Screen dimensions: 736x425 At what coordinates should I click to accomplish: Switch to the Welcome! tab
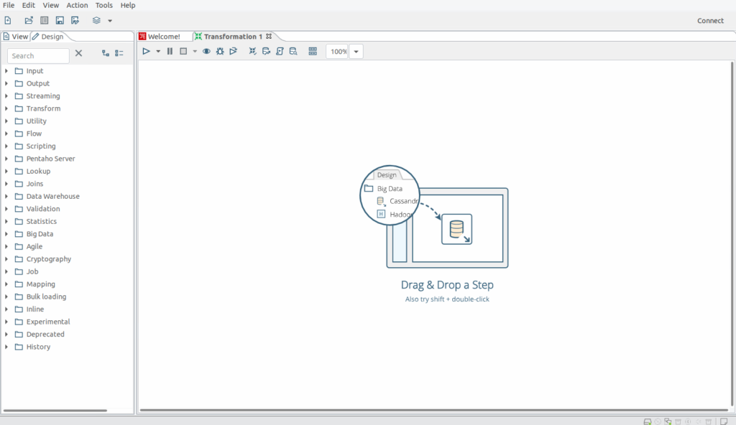[x=160, y=36]
